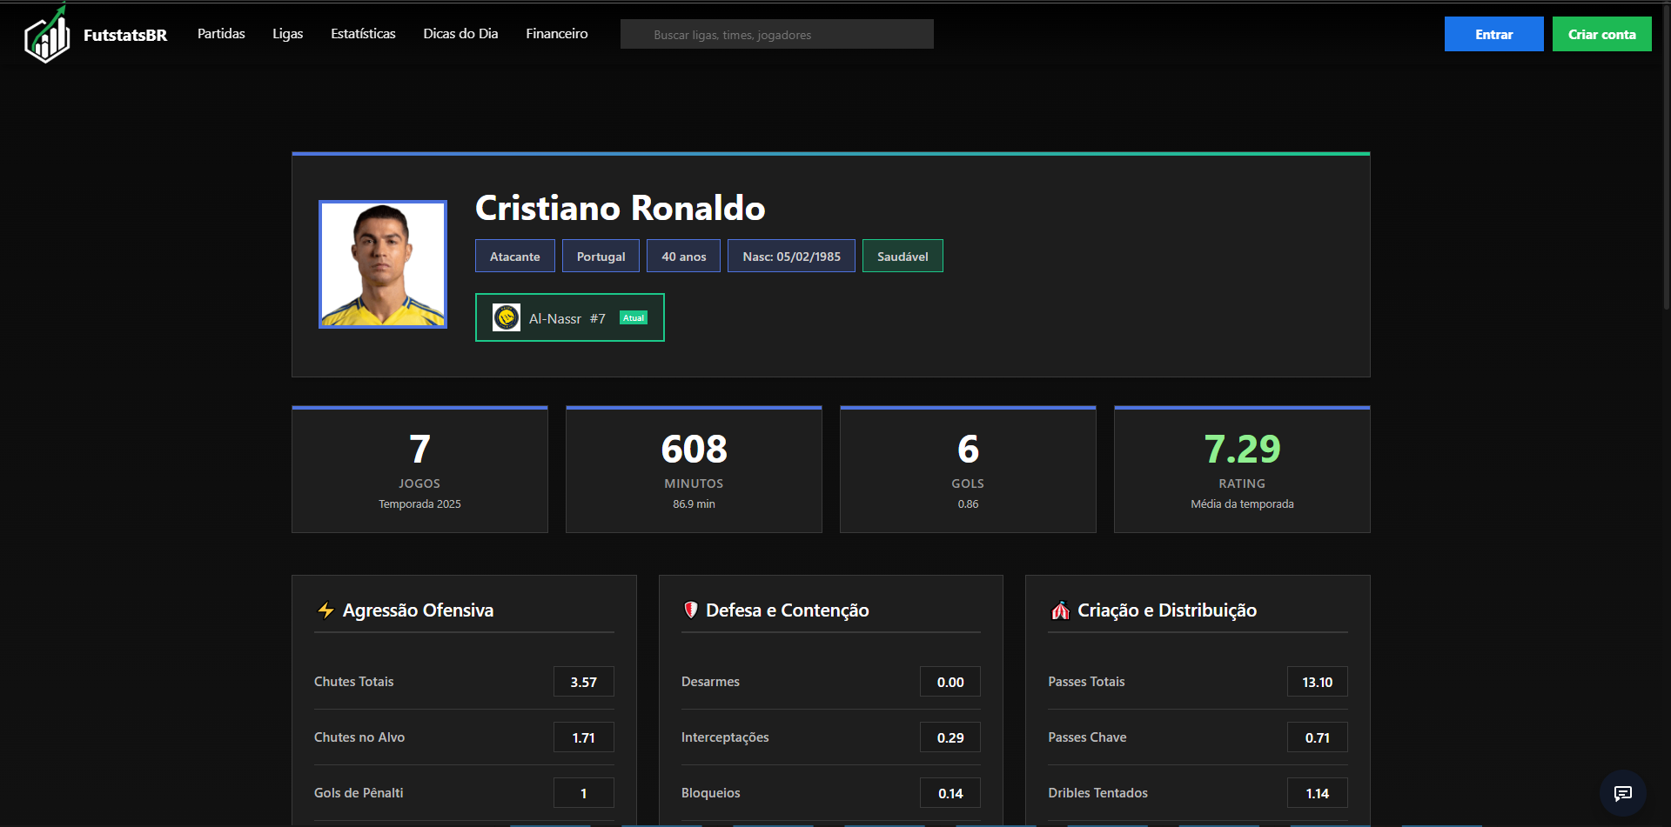Open the Financeiro menu
The width and height of the screenshot is (1671, 827).
pos(557,34)
